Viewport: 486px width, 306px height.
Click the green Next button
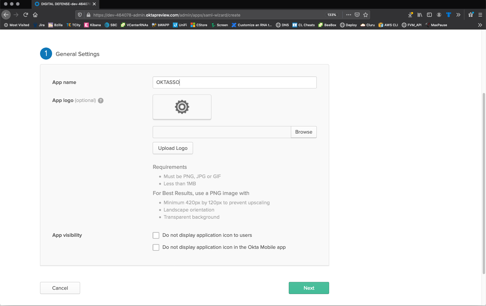tap(309, 288)
